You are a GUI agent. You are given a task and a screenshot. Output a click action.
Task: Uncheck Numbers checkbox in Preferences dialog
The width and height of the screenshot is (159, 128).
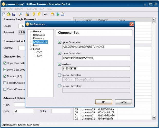coord(59,64)
